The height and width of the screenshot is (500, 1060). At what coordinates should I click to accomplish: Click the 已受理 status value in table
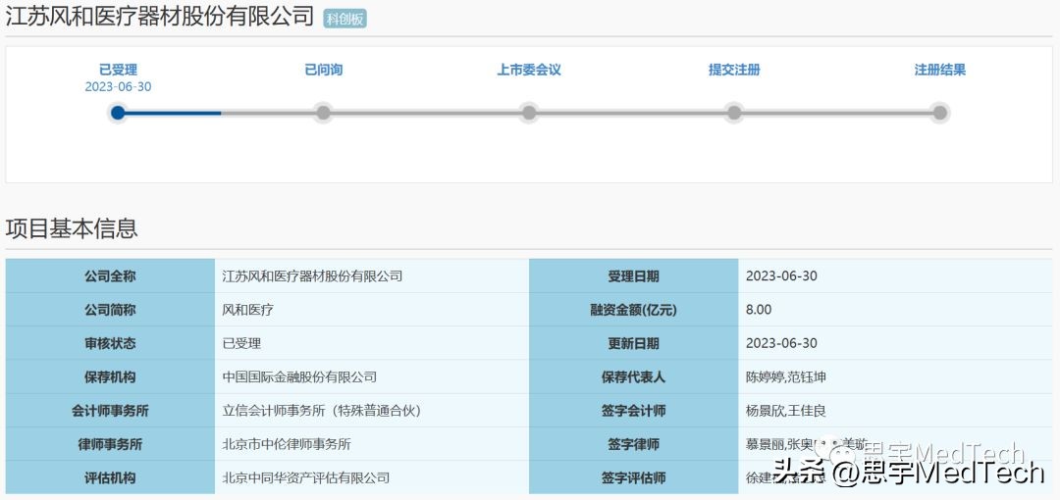pyautogui.click(x=241, y=343)
